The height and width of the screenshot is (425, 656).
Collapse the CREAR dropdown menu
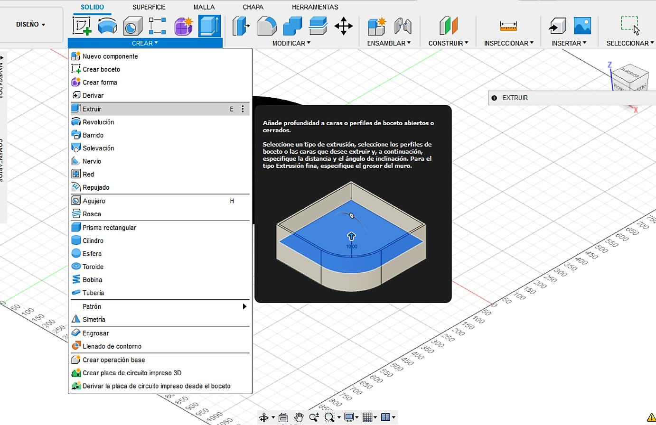tap(145, 43)
